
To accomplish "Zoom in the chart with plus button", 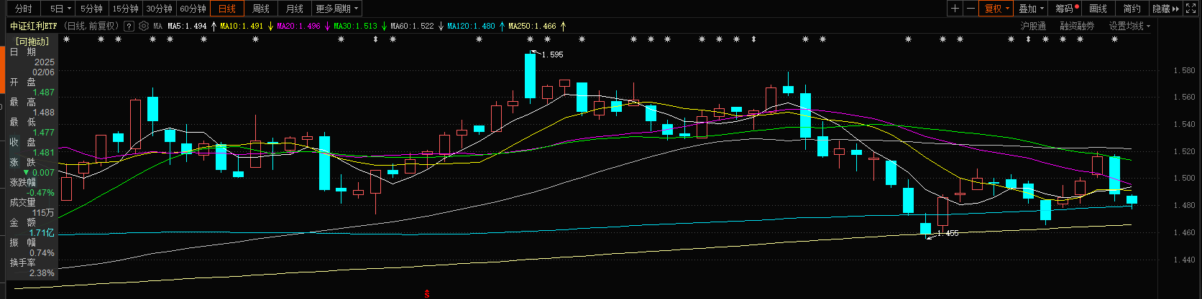I will pyautogui.click(x=955, y=9).
